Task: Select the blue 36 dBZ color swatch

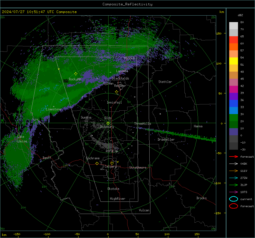Action: (233, 104)
